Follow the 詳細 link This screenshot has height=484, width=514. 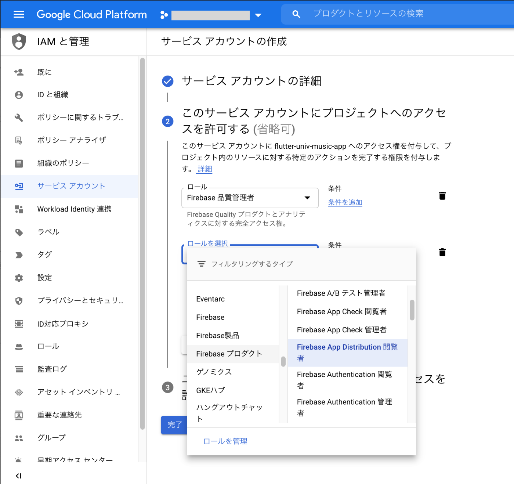[204, 169]
